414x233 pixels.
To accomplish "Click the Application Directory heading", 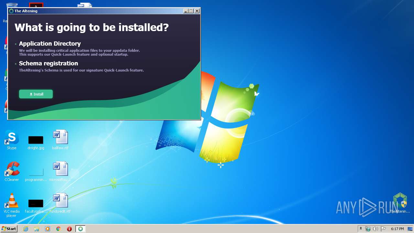I will click(x=50, y=44).
